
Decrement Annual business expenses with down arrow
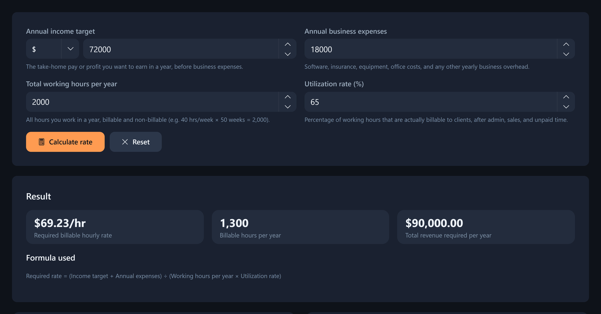(566, 54)
